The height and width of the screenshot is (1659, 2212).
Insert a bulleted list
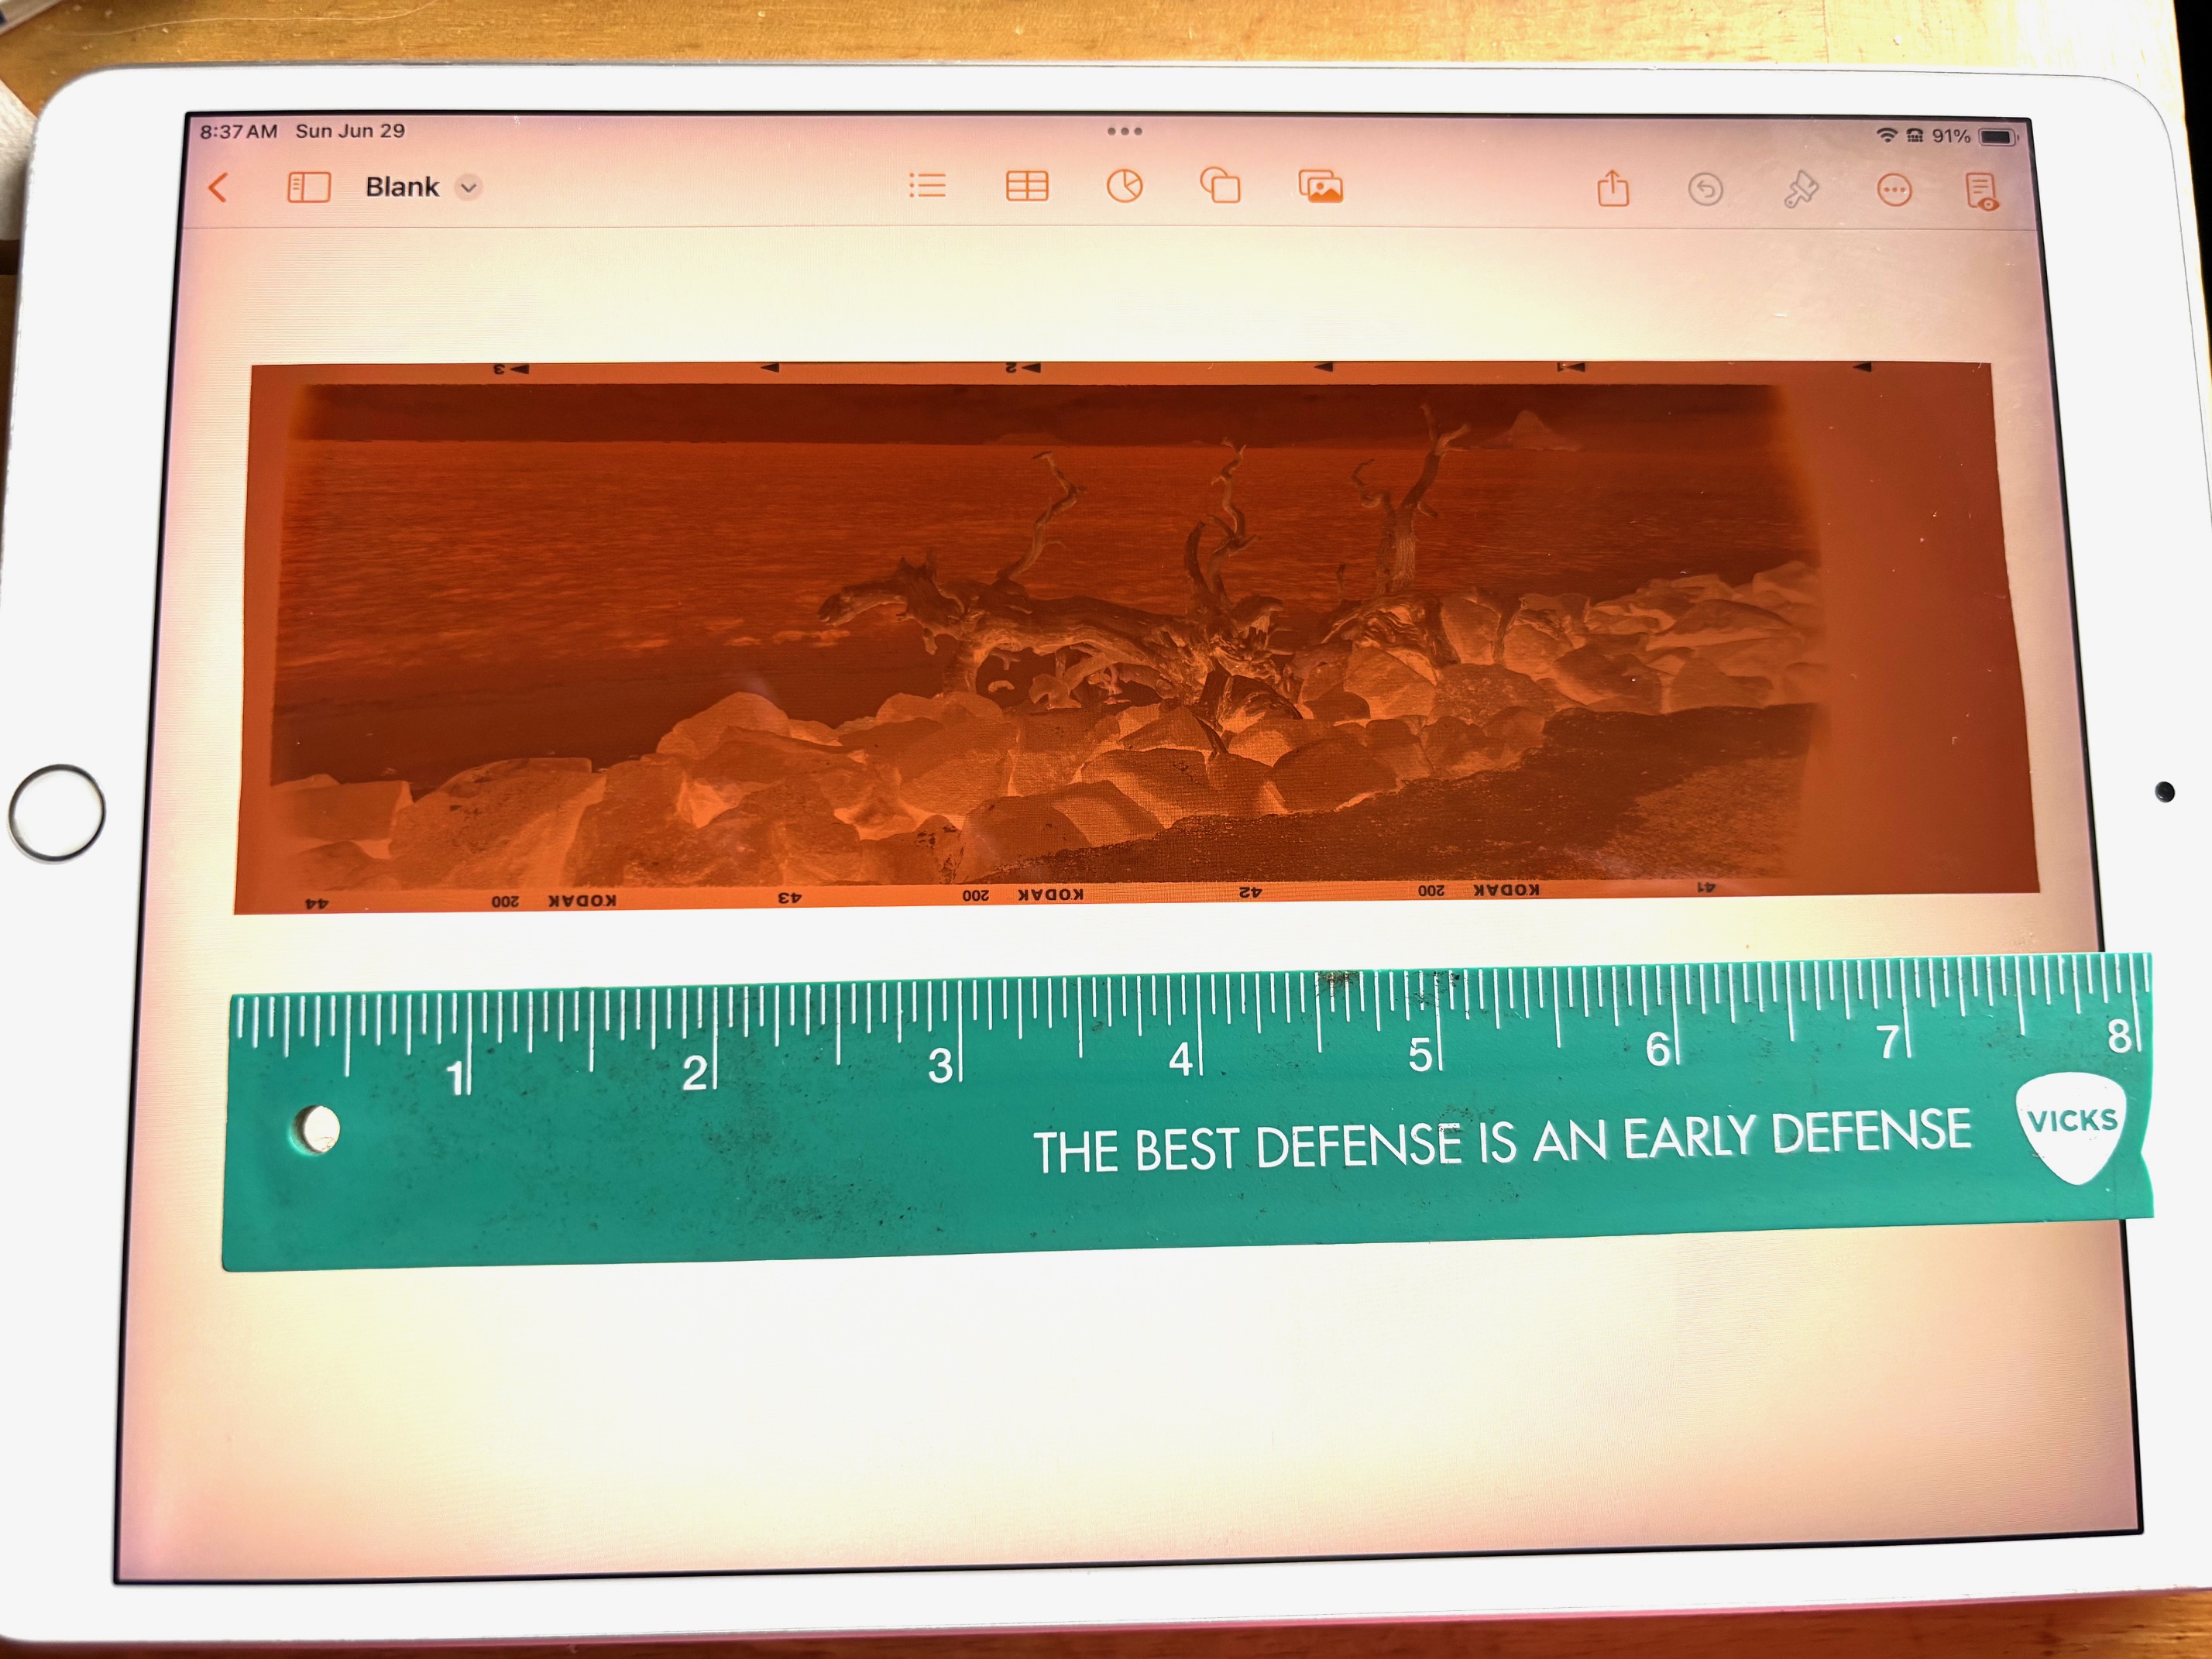[927, 186]
